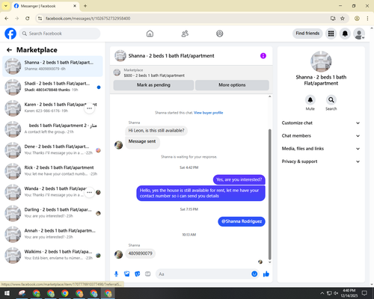Search in conversation magnifier icon
The image size is (374, 299).
click(x=331, y=100)
